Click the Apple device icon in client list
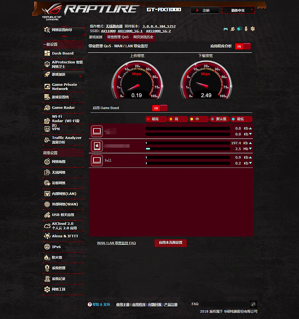Viewport: 299px width, 319px height. click(x=97, y=146)
